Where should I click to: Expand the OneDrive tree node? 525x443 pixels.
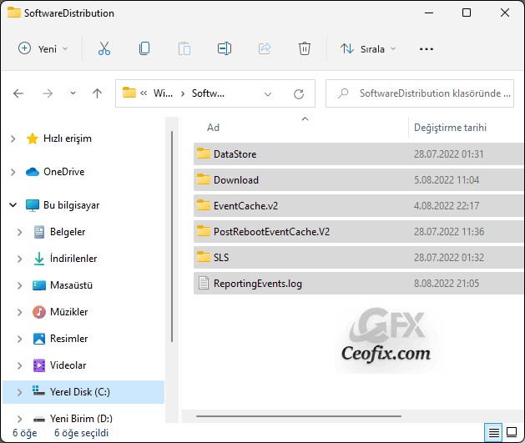(13, 172)
